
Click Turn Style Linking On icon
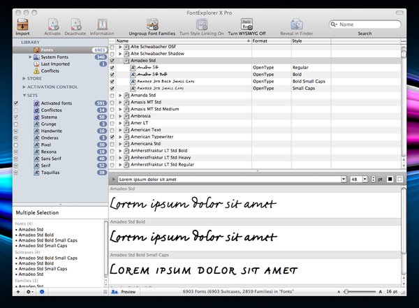(202, 24)
